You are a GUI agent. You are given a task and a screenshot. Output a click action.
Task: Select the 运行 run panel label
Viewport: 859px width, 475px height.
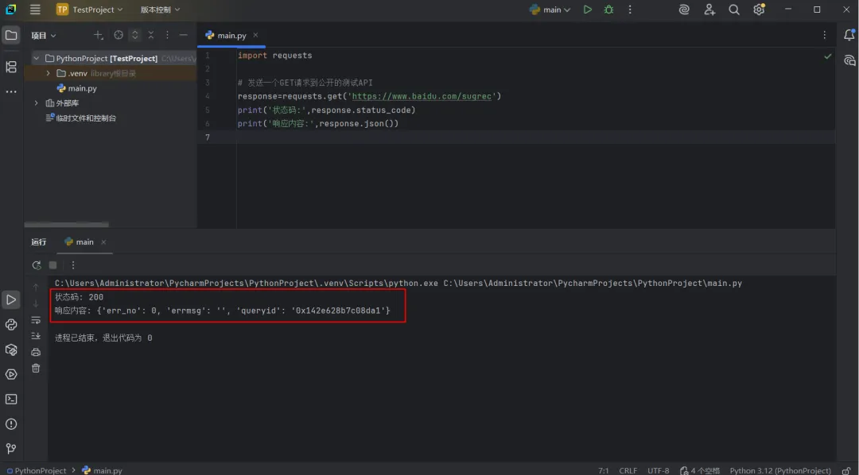(x=39, y=242)
